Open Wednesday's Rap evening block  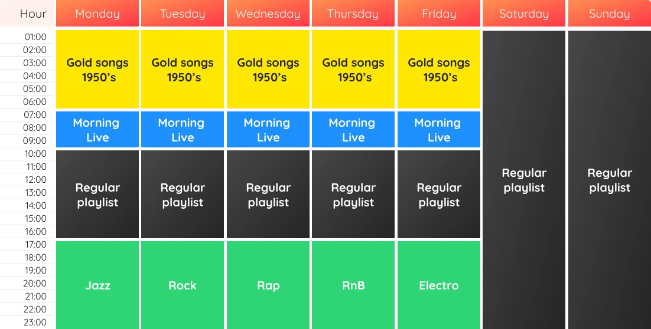pyautogui.click(x=268, y=285)
